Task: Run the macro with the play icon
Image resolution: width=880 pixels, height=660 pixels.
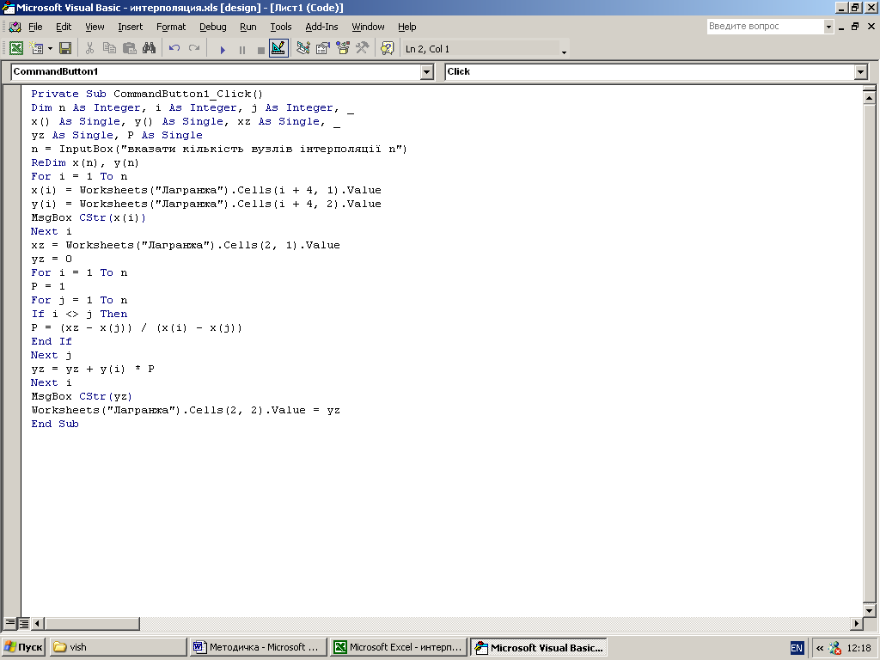Action: click(x=223, y=49)
